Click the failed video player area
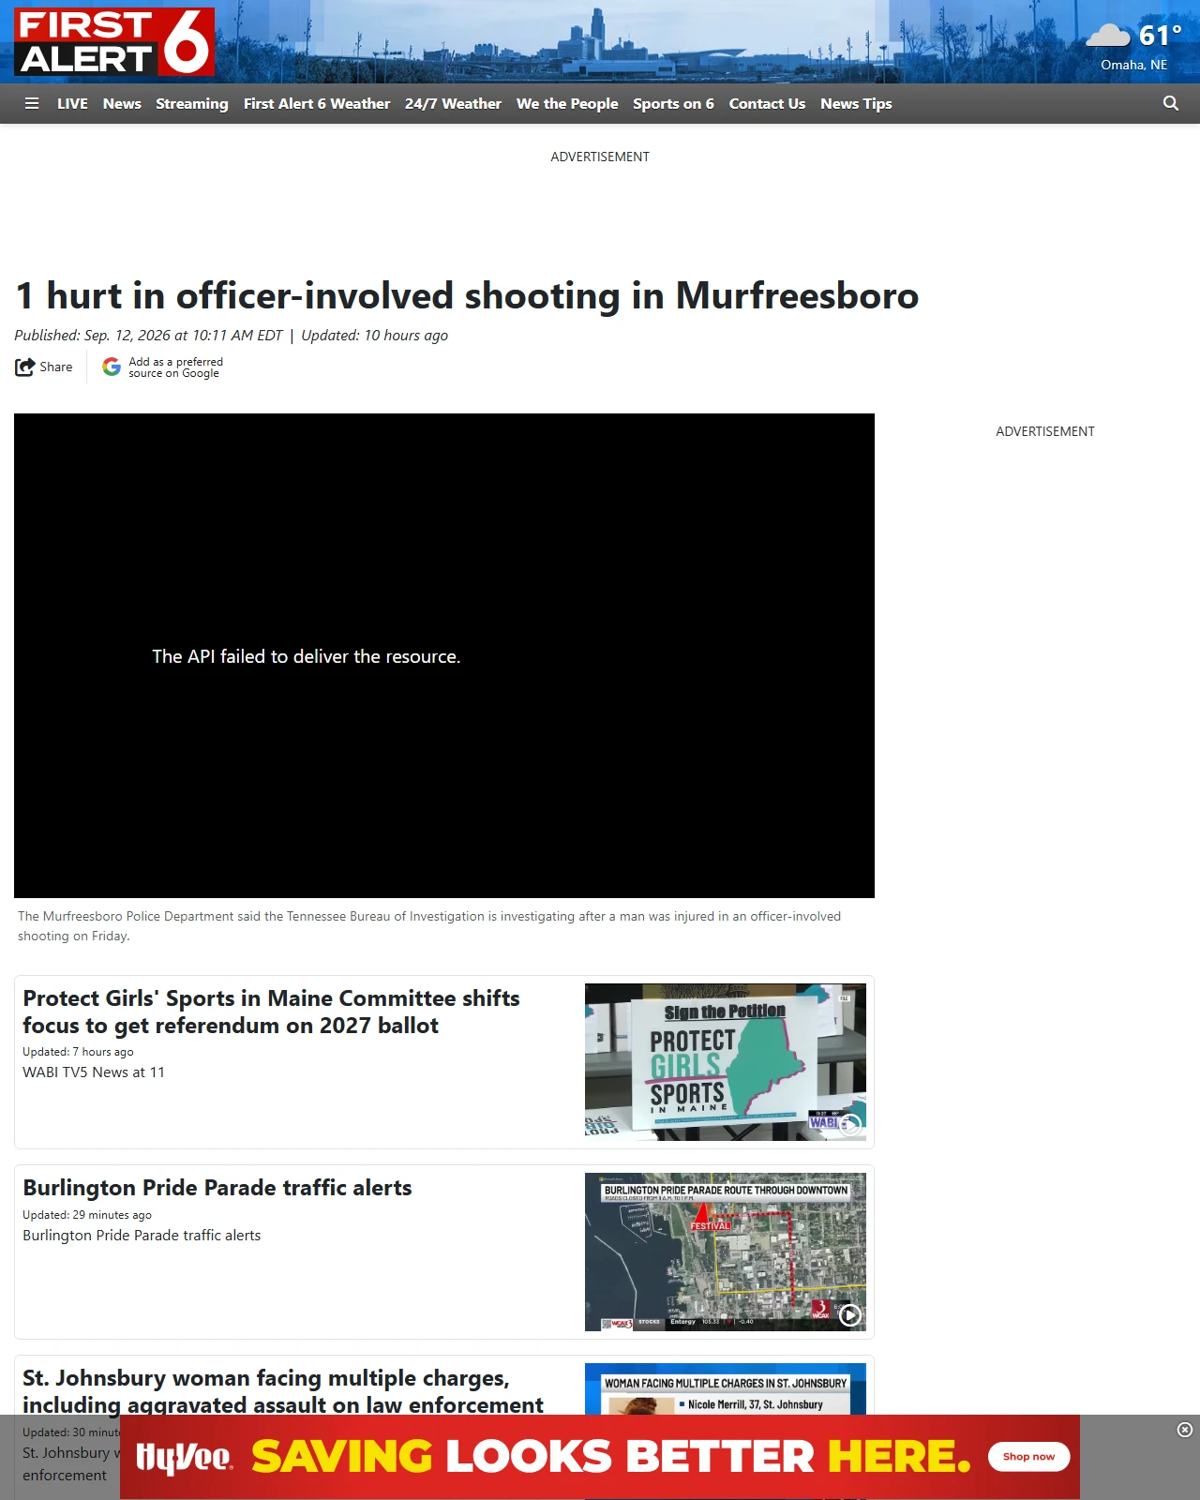This screenshot has height=1500, width=1200. pos(444,655)
